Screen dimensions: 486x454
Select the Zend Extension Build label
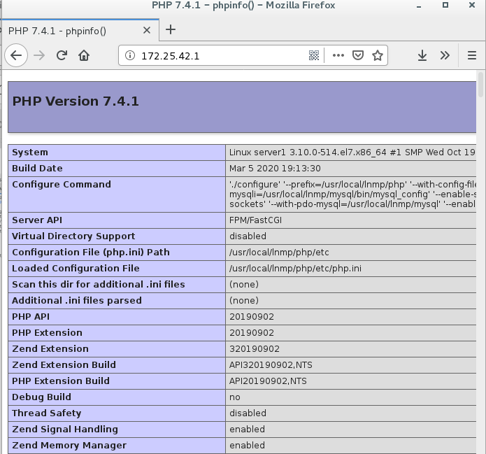[x=64, y=365]
